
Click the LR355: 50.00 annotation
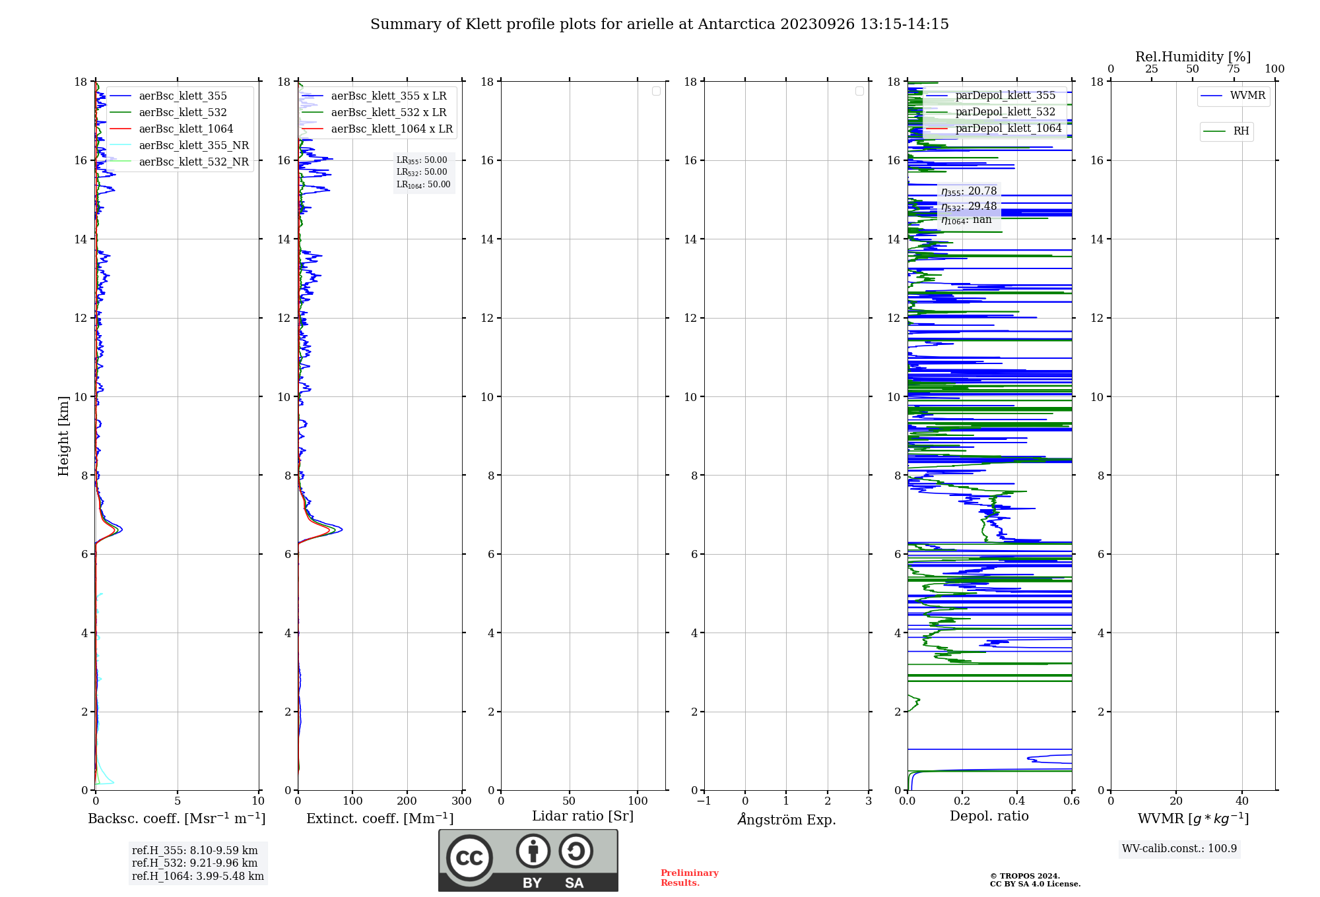click(x=422, y=160)
